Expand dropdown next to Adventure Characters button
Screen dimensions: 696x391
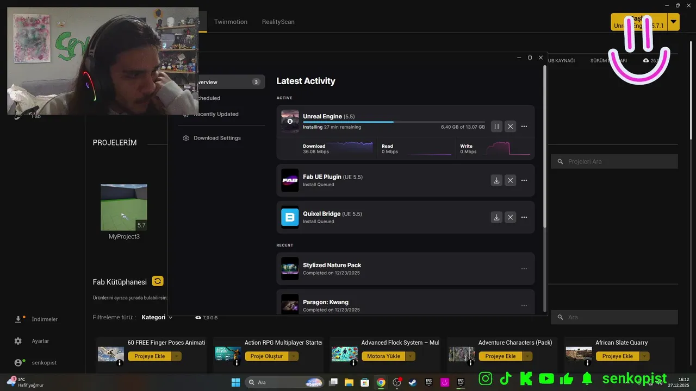click(527, 356)
